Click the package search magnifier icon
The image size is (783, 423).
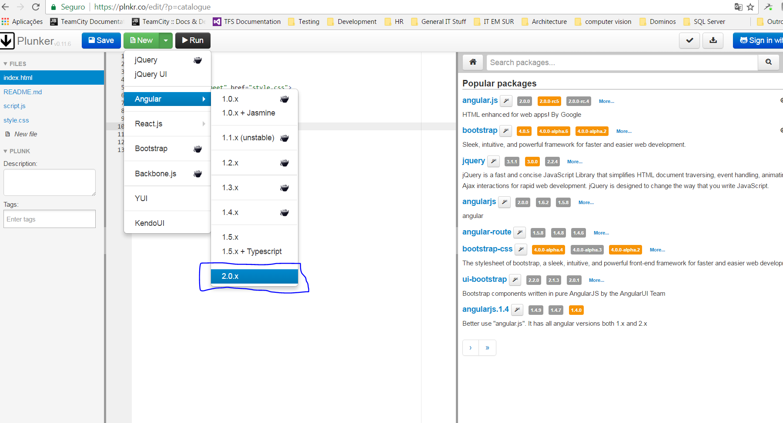(769, 62)
